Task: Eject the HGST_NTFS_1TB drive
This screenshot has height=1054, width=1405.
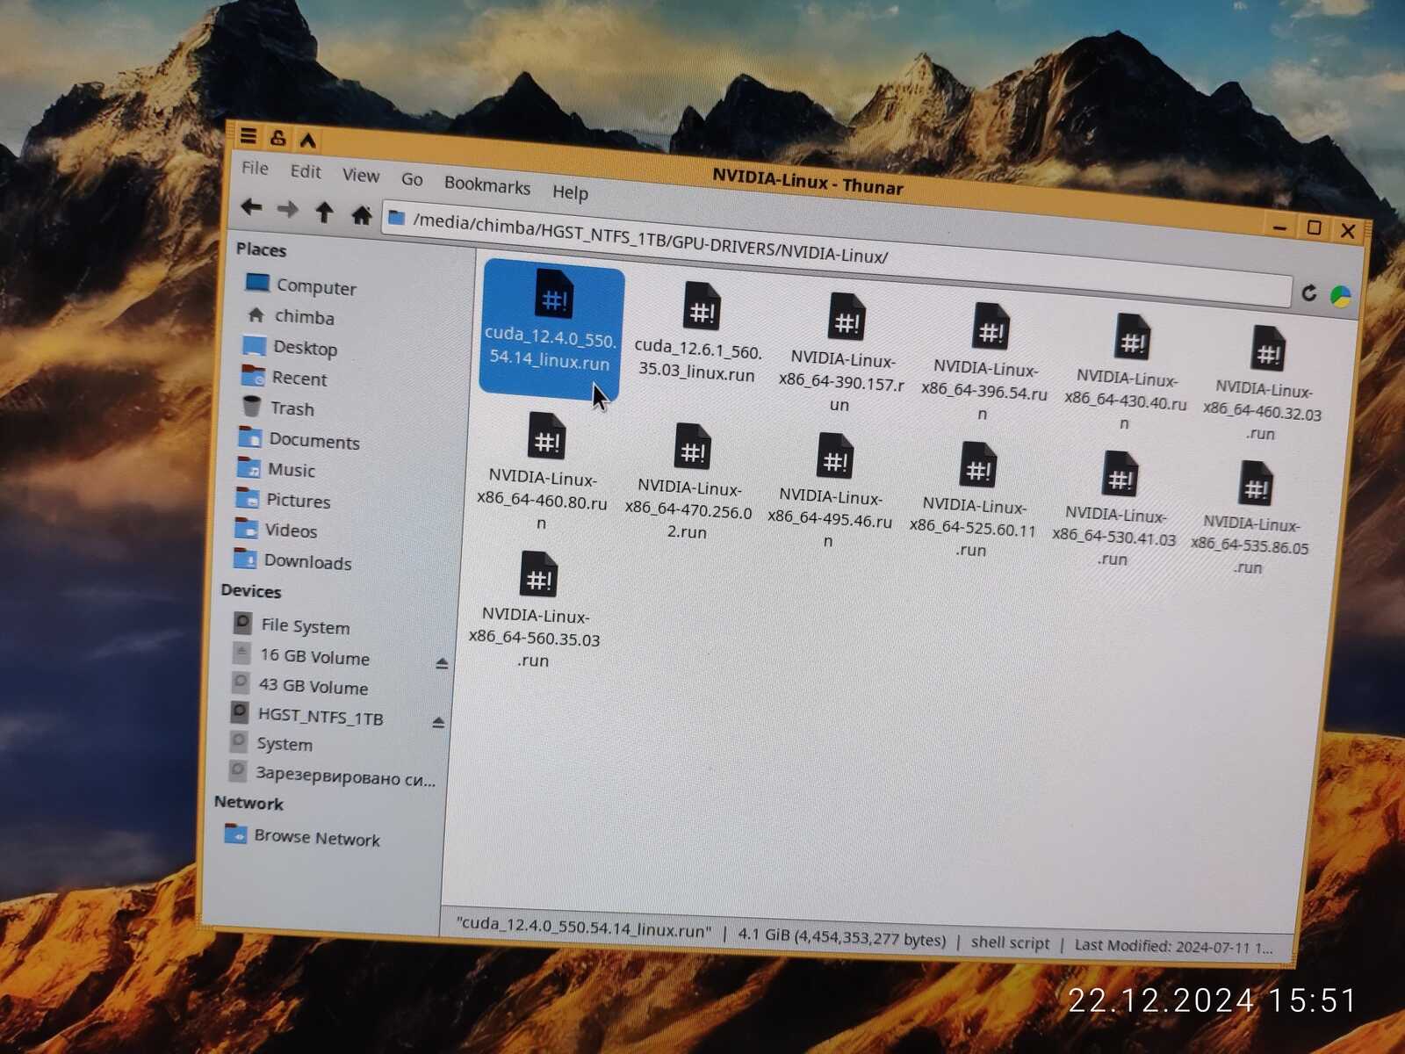Action: (438, 723)
